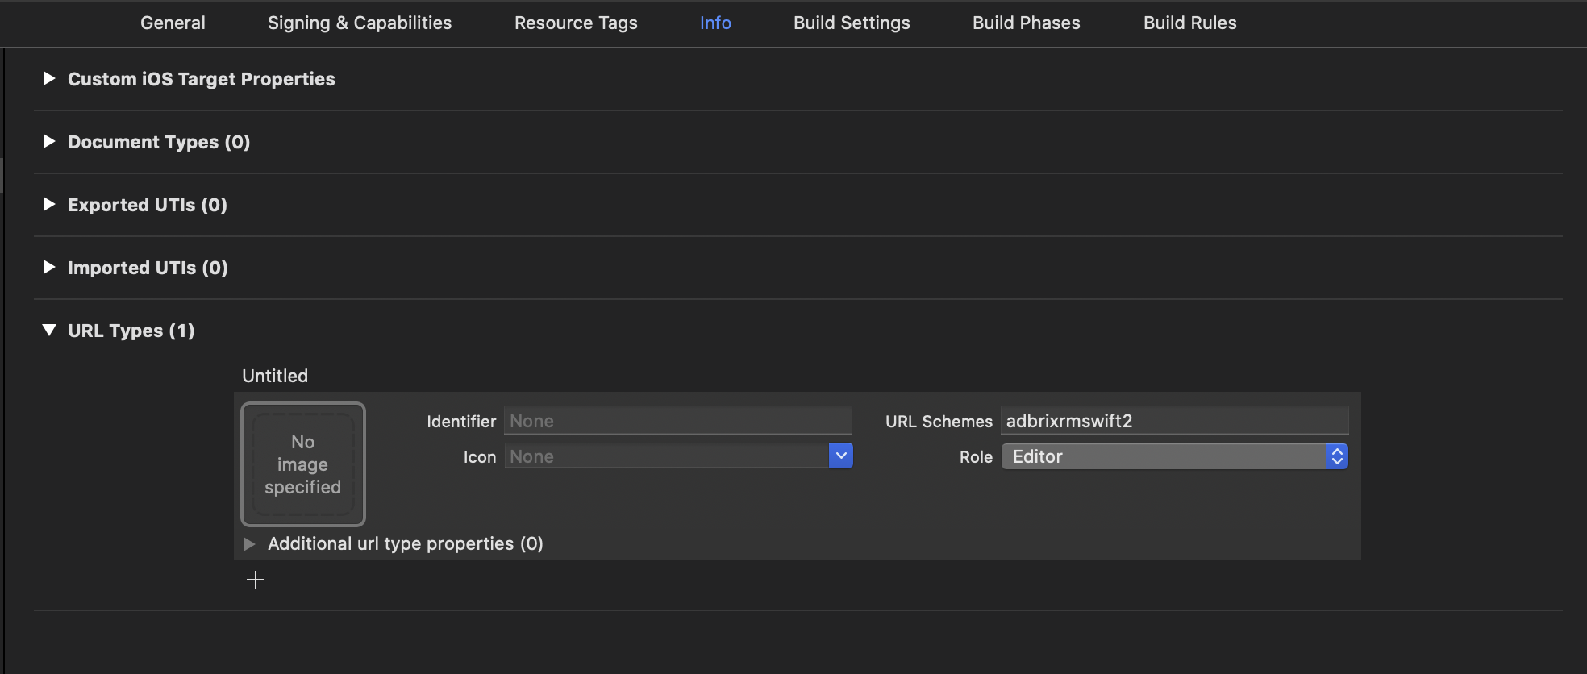Click the URL Schemes field with adbrixrmswift2
The image size is (1587, 674).
(x=1174, y=421)
